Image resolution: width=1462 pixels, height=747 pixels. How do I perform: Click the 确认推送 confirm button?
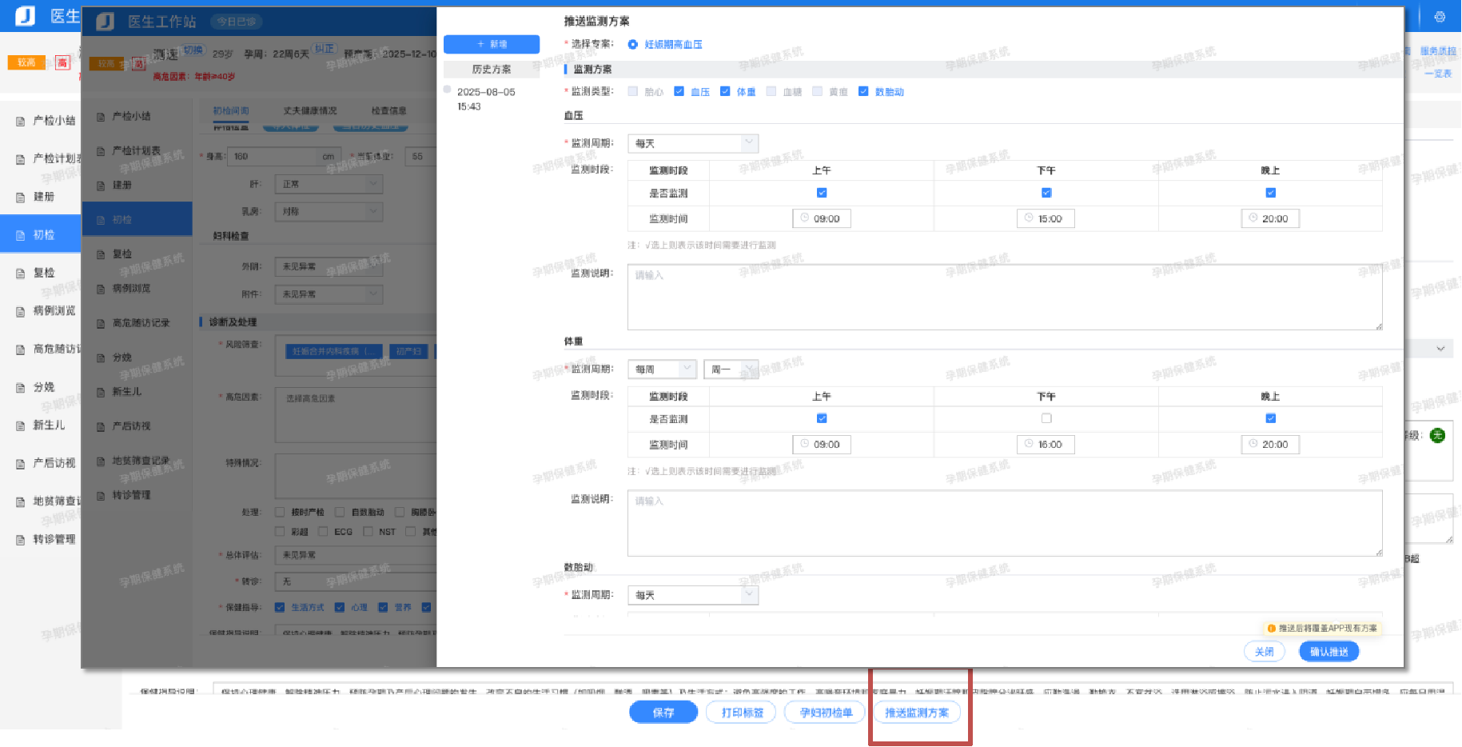pyautogui.click(x=1329, y=652)
